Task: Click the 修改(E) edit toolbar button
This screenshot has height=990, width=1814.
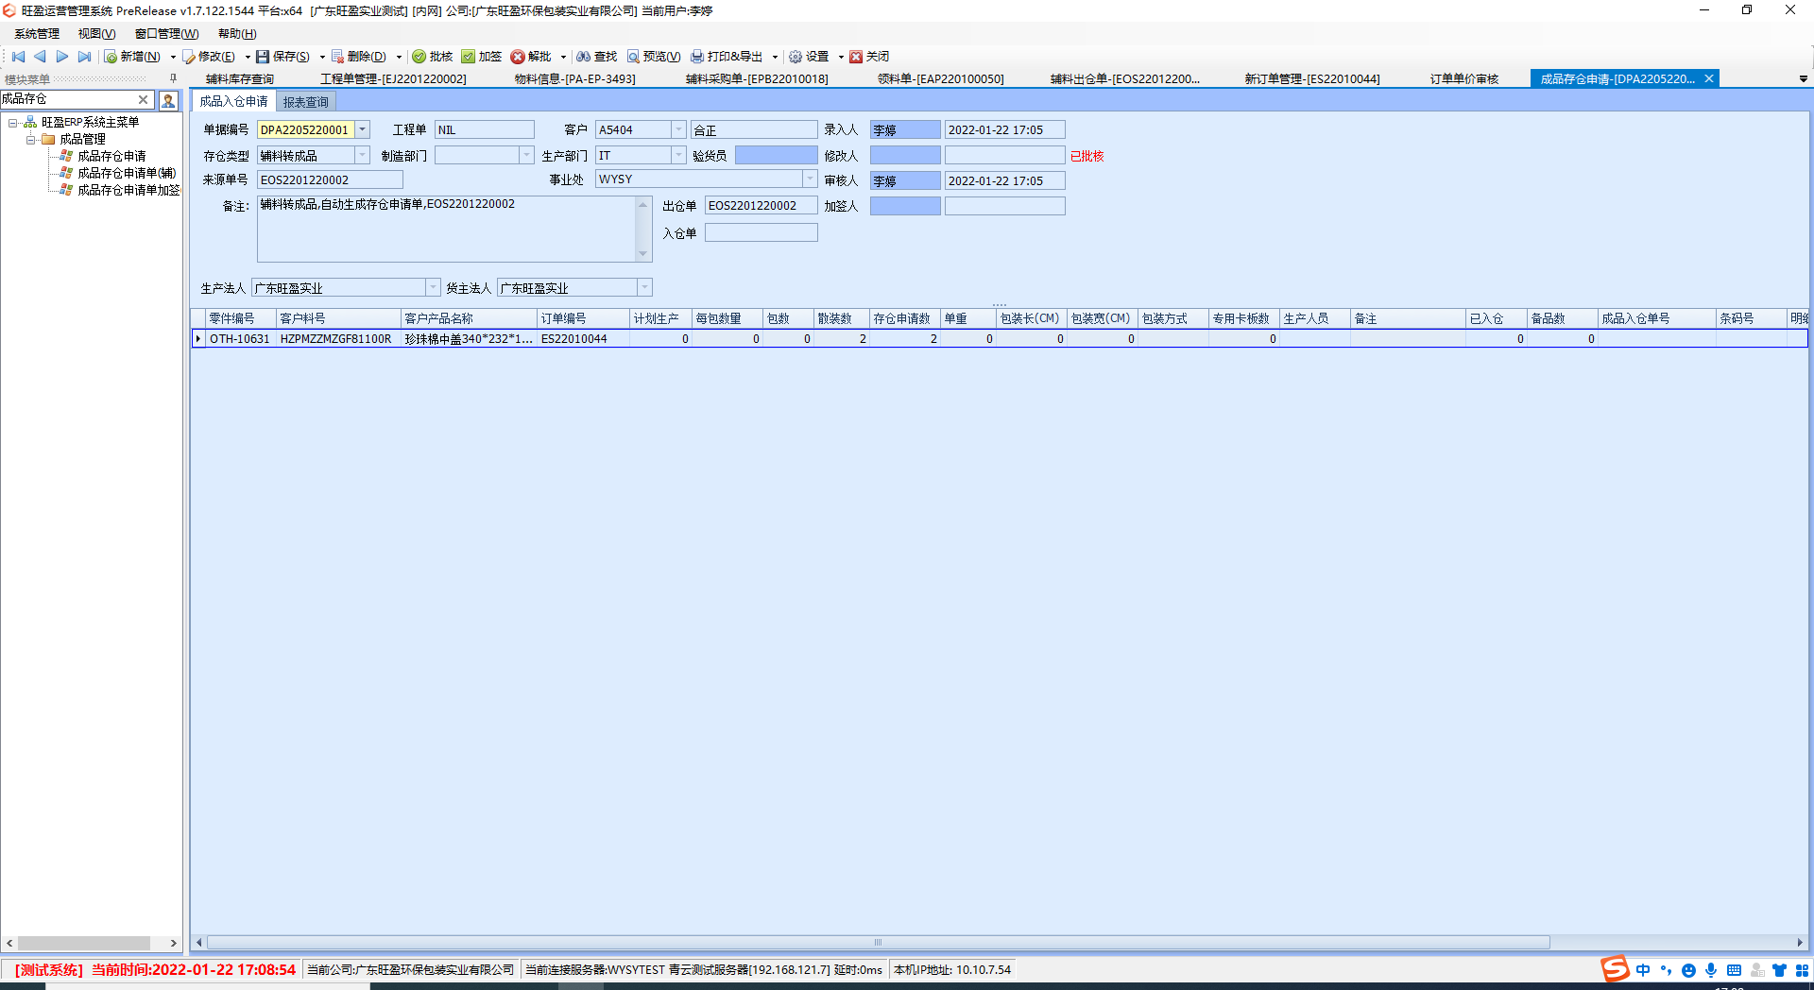Action: click(209, 57)
